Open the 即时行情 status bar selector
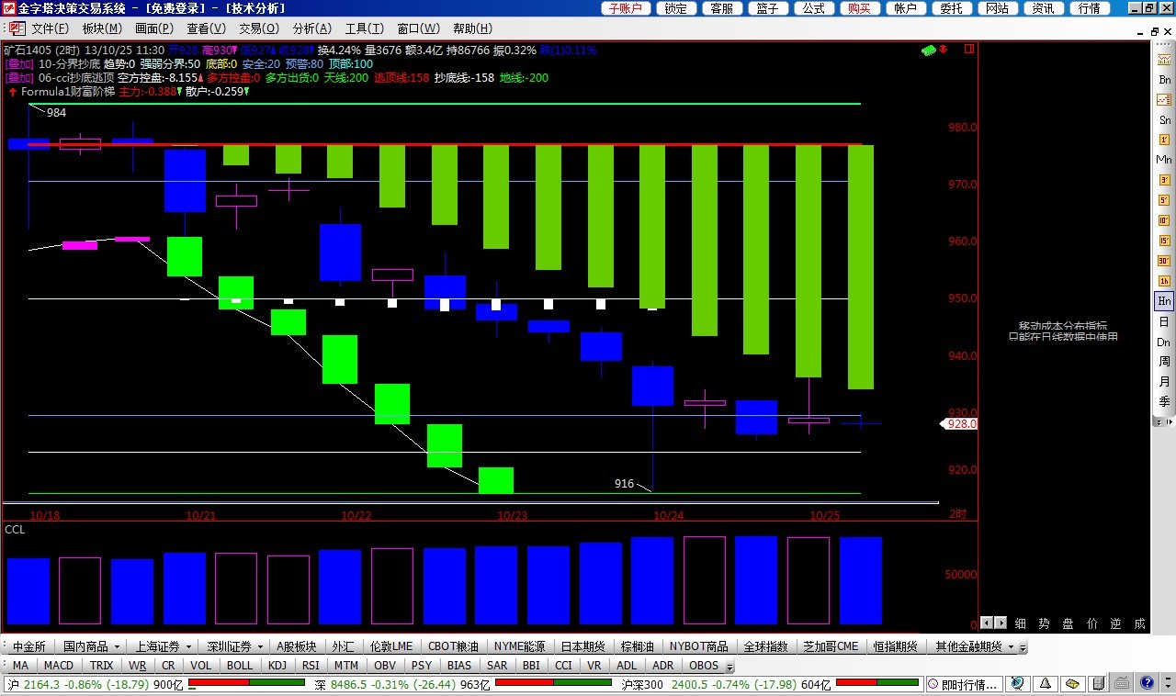This screenshot has width=1176, height=696. pyautogui.click(x=962, y=684)
